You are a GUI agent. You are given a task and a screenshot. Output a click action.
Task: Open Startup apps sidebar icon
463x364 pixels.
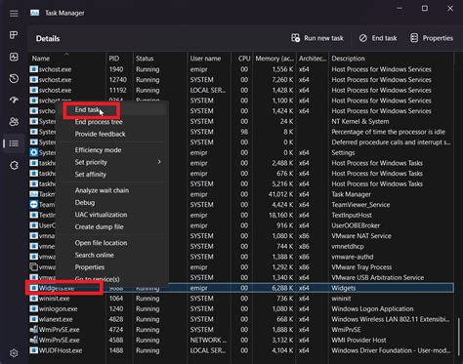[x=14, y=100]
